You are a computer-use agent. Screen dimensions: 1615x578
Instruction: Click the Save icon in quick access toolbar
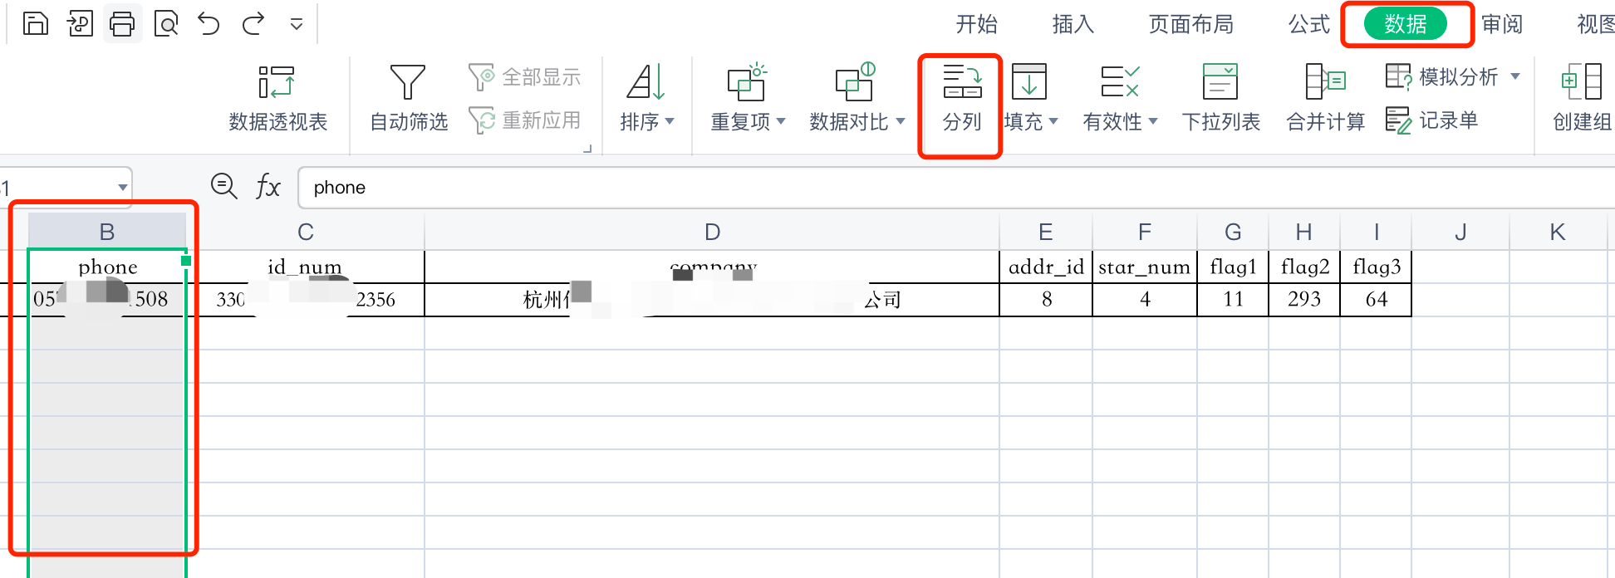35,23
